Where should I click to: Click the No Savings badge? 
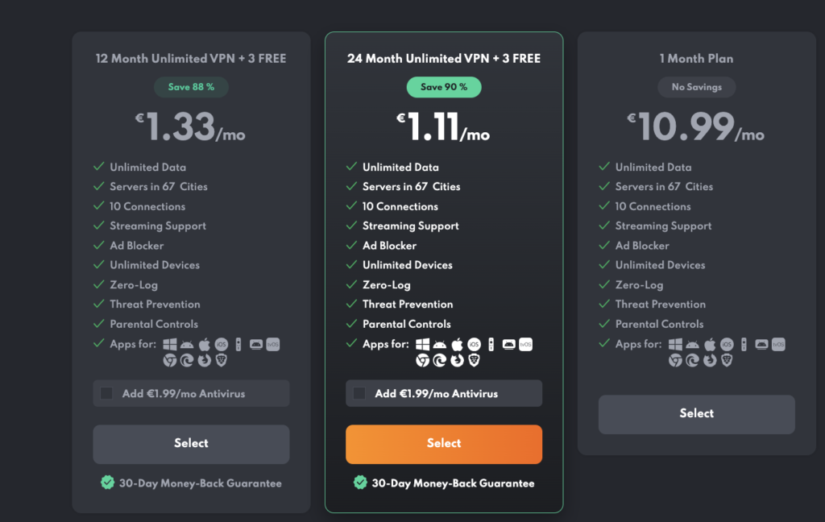click(696, 87)
